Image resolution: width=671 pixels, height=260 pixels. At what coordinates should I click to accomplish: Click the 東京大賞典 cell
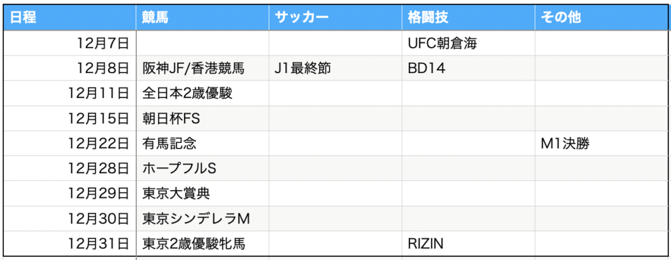coord(202,194)
